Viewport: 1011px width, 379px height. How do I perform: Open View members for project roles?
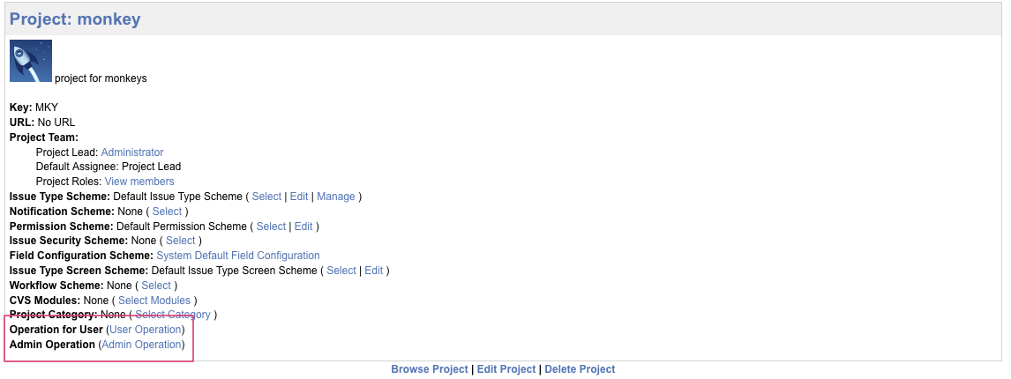pos(139,182)
